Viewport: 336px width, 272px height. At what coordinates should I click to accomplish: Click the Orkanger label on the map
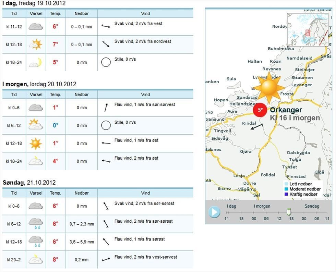287,110
